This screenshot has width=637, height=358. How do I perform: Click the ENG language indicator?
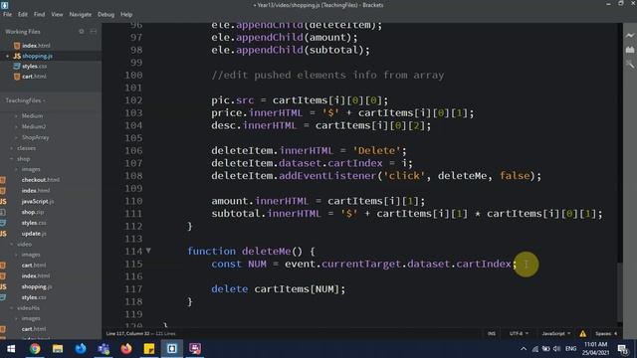570,349
